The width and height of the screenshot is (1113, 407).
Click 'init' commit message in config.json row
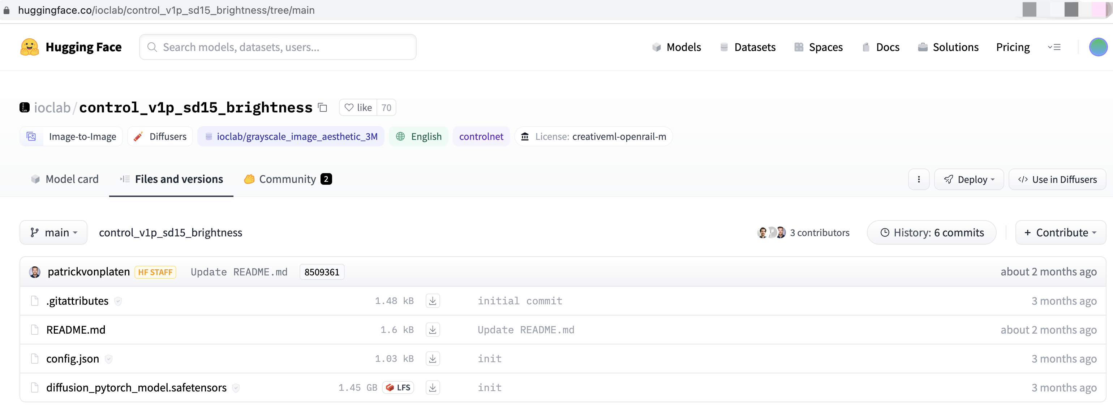(x=490, y=359)
